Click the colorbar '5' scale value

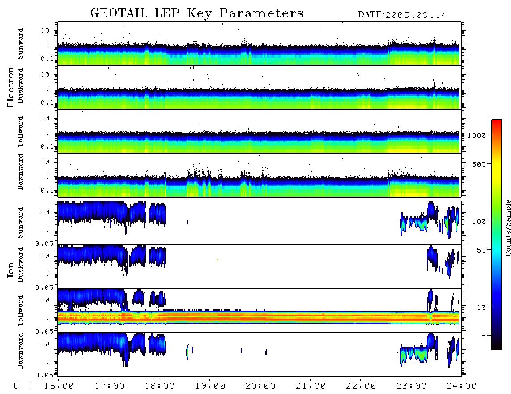pos(483,336)
